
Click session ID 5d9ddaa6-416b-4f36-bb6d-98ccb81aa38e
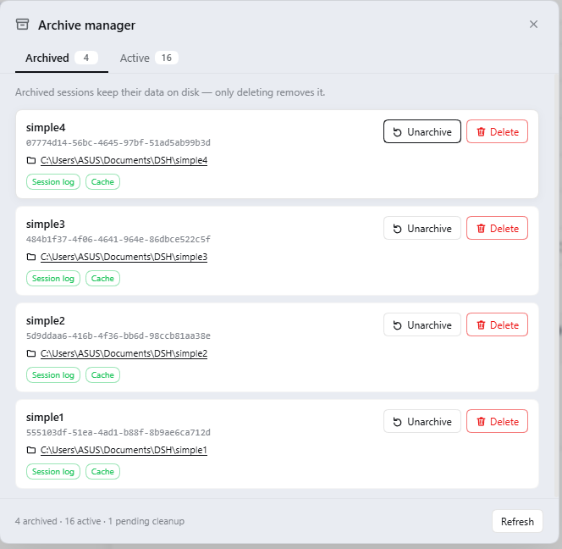(118, 335)
